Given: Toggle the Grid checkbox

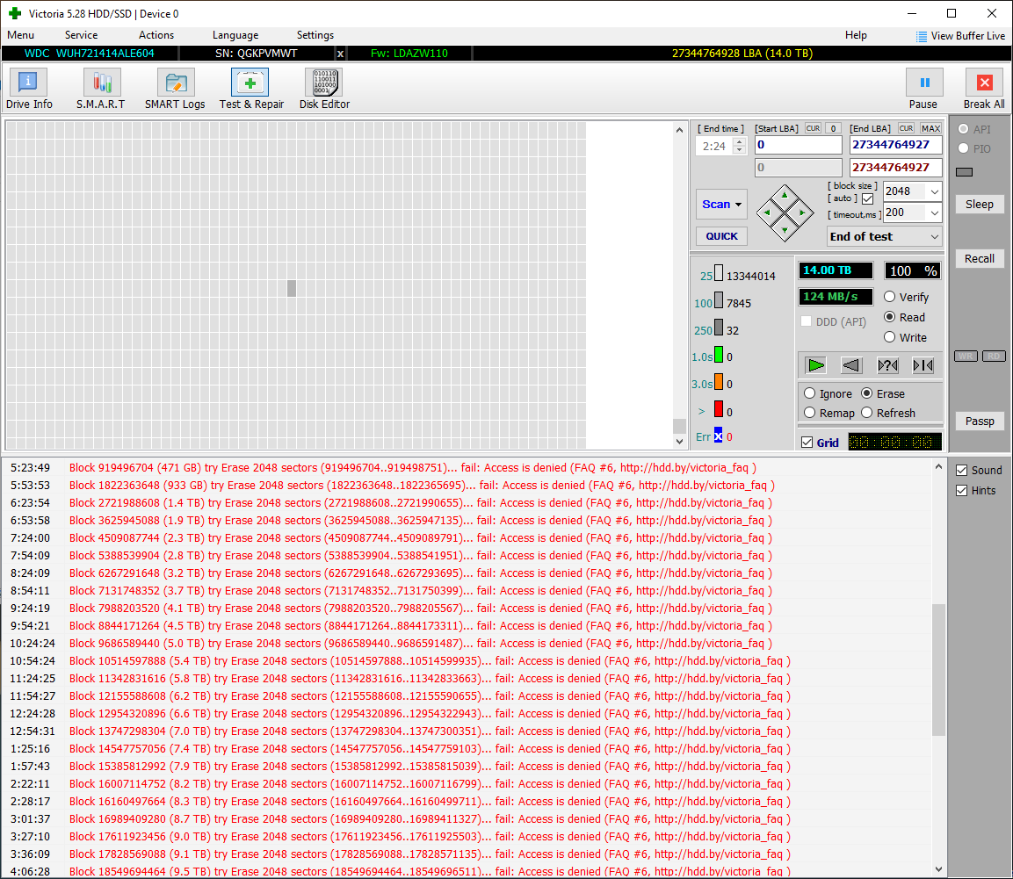Looking at the screenshot, I should click(807, 443).
